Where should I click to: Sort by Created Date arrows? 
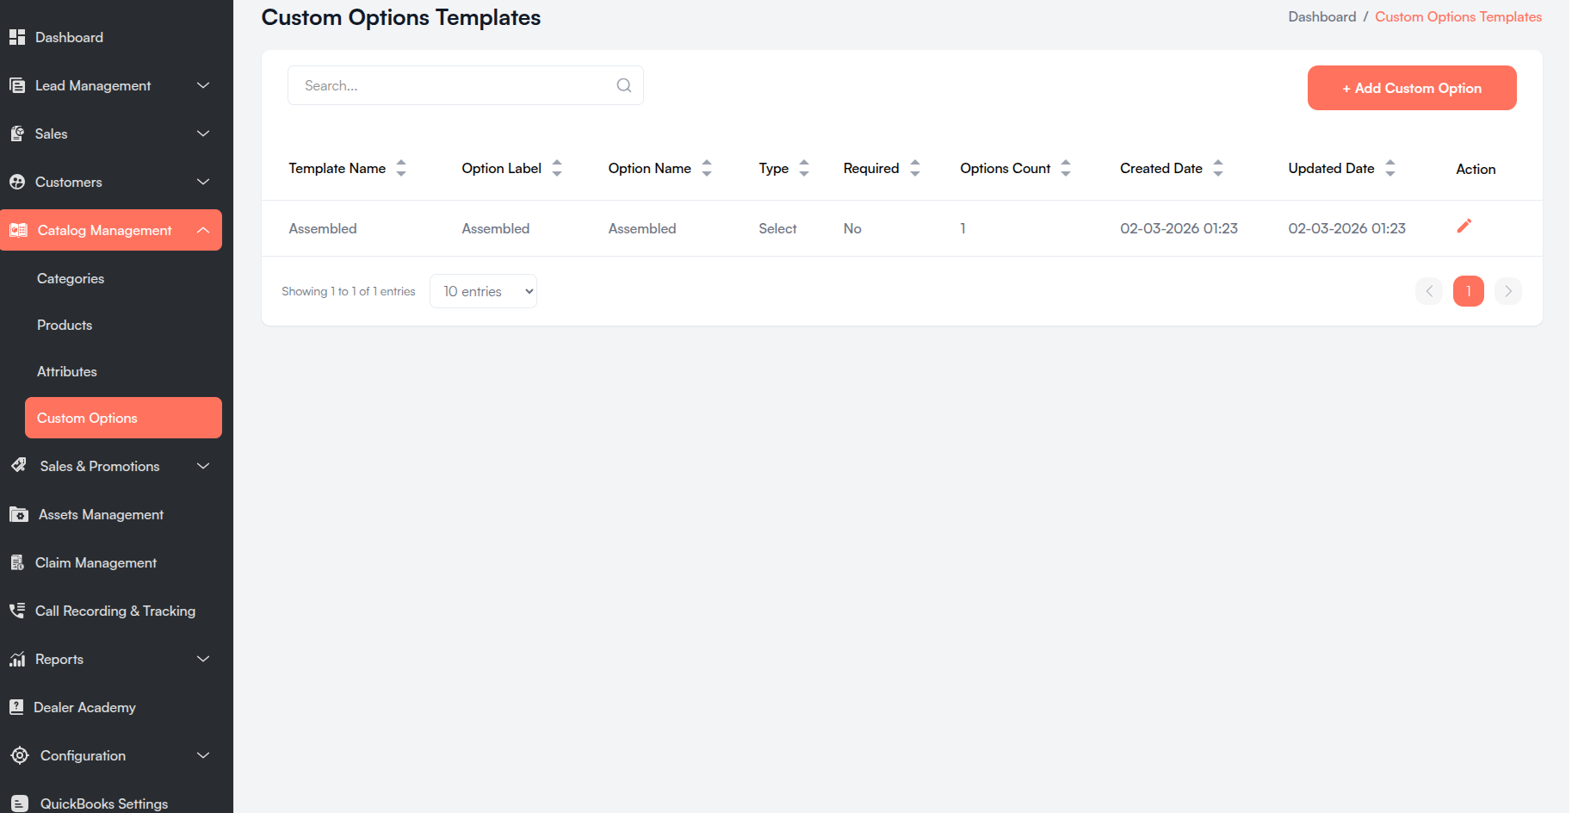coord(1218,168)
